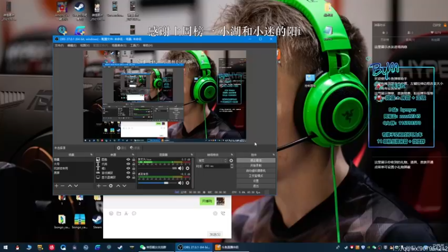Viewport: 448px width, 252px height.
Task: Move the scene down in the Scenes list
Action: coord(76,186)
